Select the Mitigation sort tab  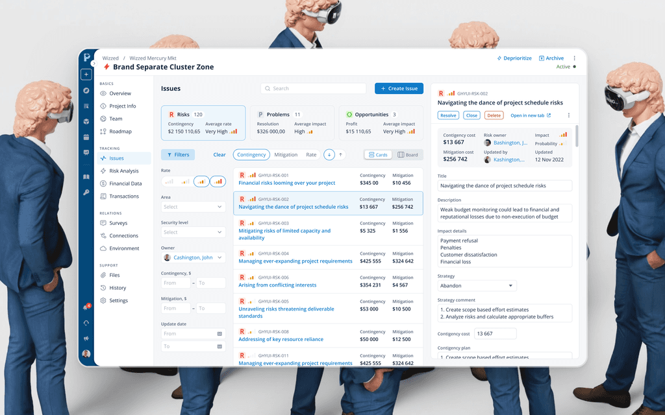(x=286, y=154)
